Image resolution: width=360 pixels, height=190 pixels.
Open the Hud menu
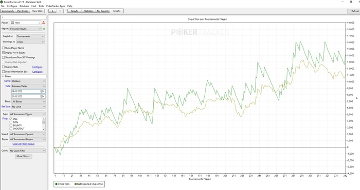[x=33, y=6]
